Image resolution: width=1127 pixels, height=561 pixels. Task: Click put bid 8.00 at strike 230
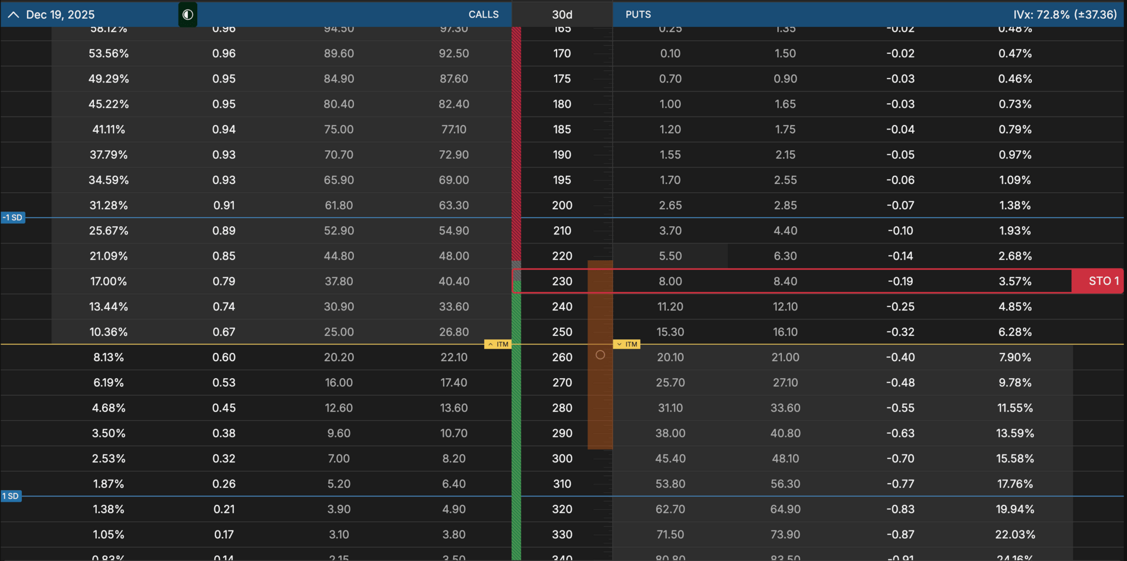tap(670, 281)
